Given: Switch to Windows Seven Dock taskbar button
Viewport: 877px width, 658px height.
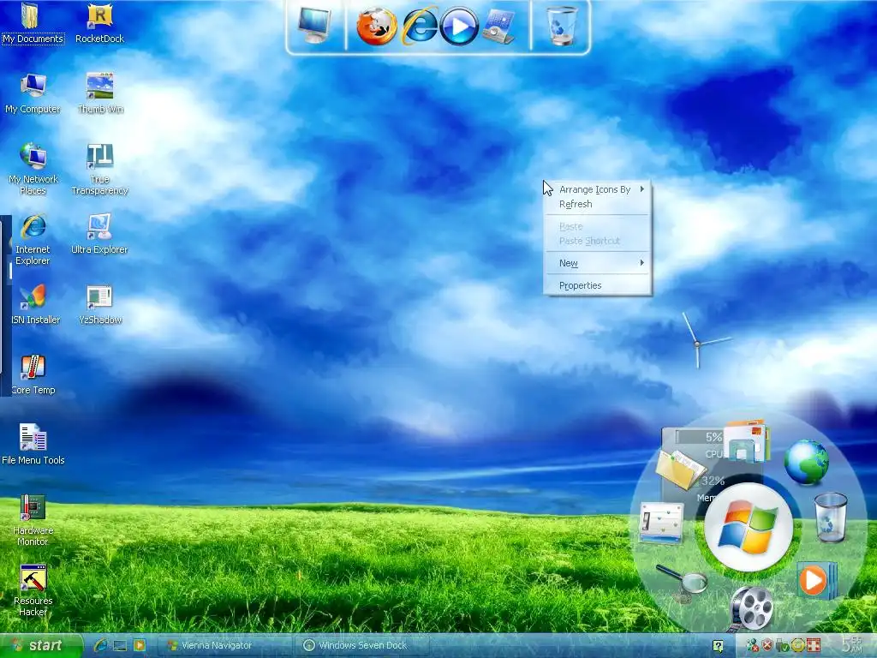Looking at the screenshot, I should coord(362,646).
